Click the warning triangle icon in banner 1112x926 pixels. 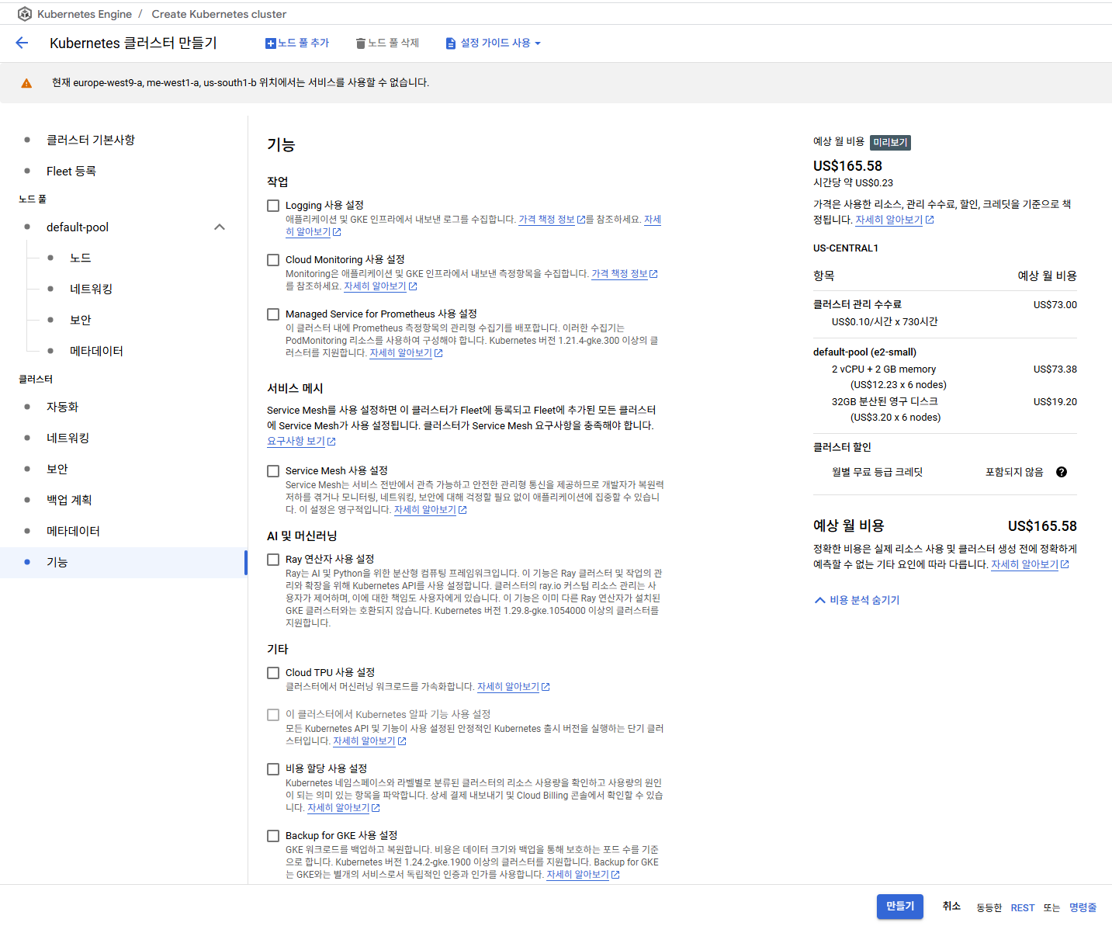click(26, 83)
